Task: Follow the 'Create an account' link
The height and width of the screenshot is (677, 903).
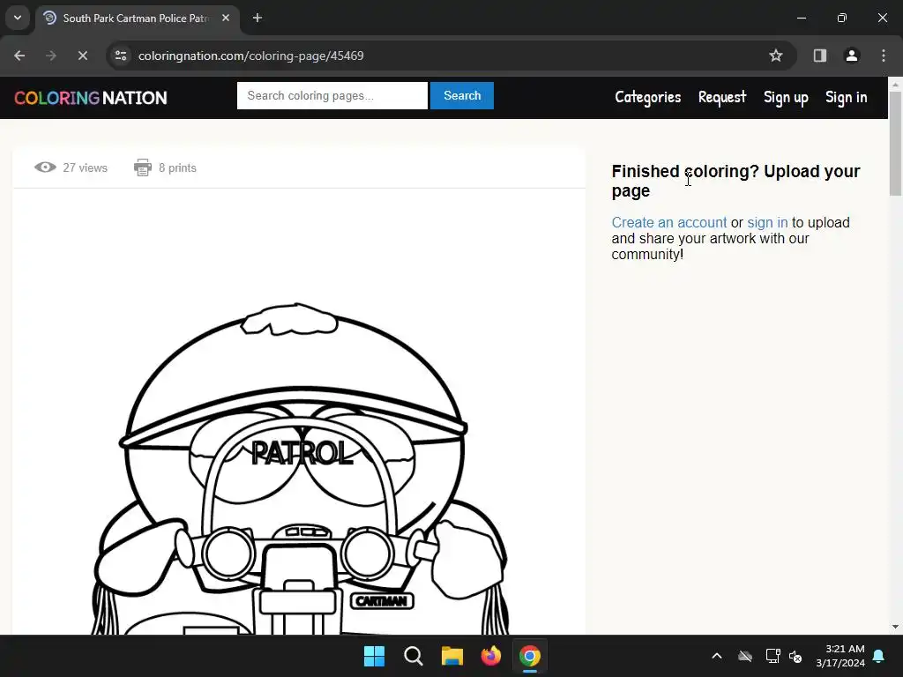Action: tap(669, 223)
